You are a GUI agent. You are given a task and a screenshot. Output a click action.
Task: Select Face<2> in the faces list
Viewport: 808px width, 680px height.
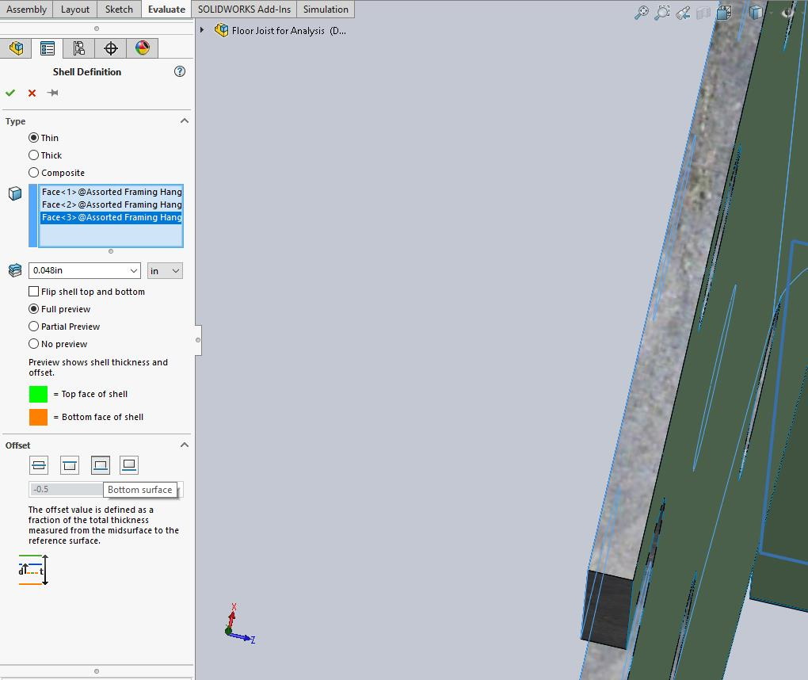click(x=111, y=204)
